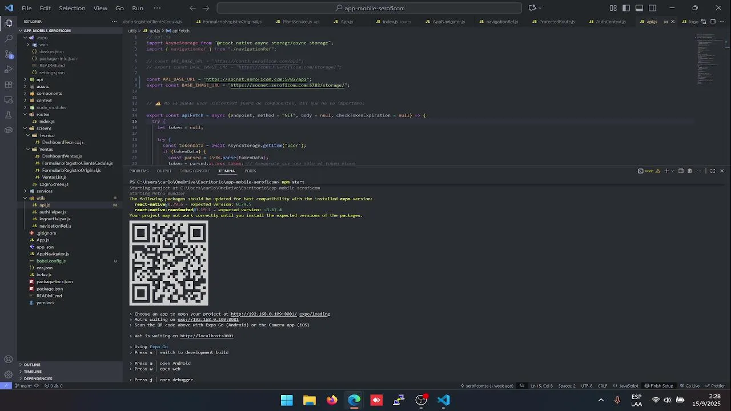Open Microsoft Edge from the taskbar

click(354, 400)
